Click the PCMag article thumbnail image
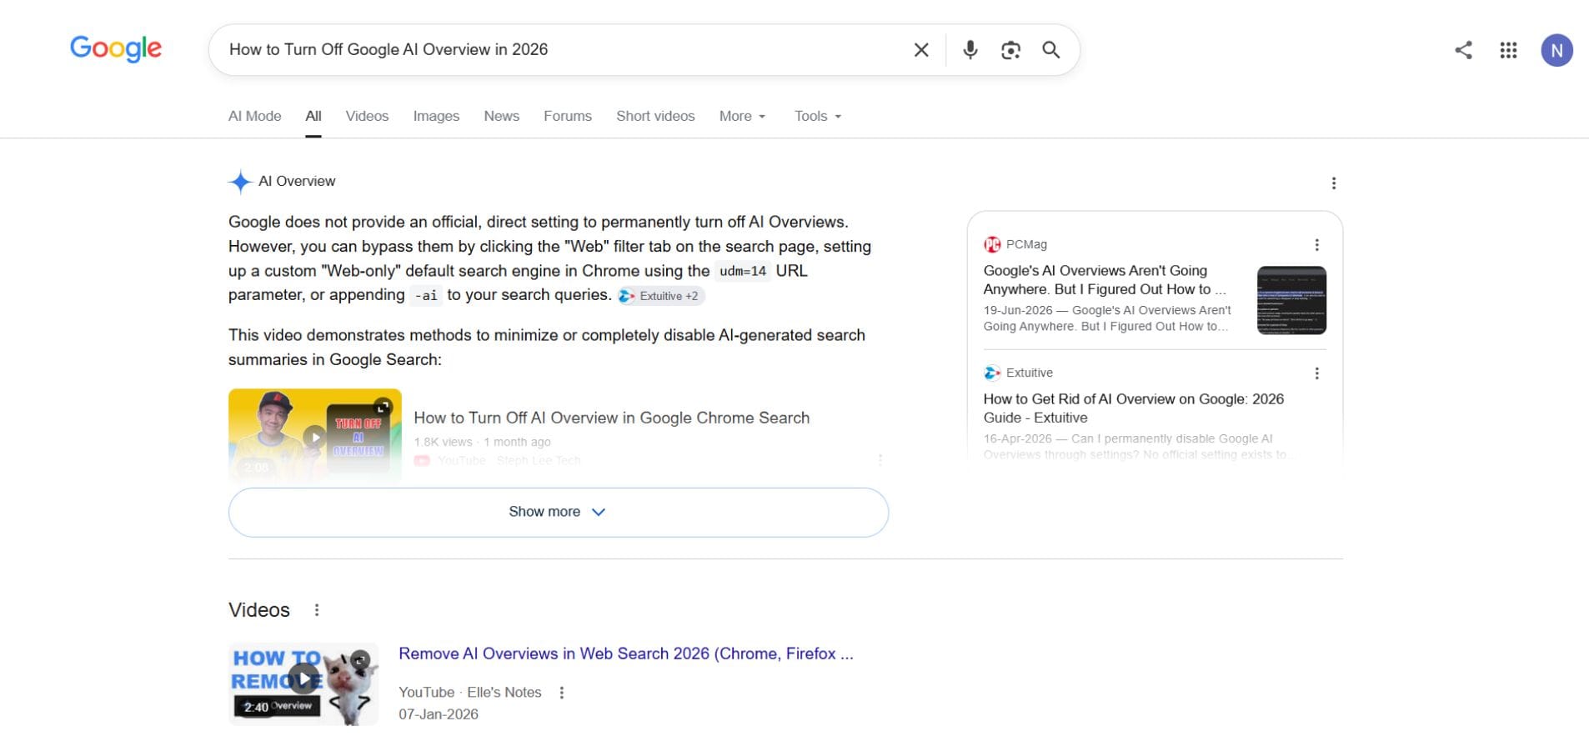This screenshot has width=1589, height=736. [1291, 300]
